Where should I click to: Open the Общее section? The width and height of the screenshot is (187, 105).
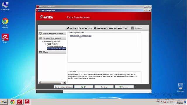(52, 52)
